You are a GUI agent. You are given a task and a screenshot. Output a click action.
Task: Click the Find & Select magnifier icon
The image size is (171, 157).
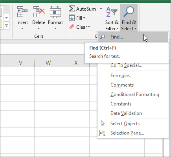pos(129,12)
